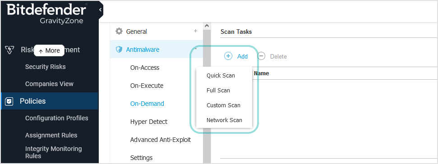Screen dimensions: 438x164
Task: Open Assignment Rules in sidebar
Action: [51, 135]
